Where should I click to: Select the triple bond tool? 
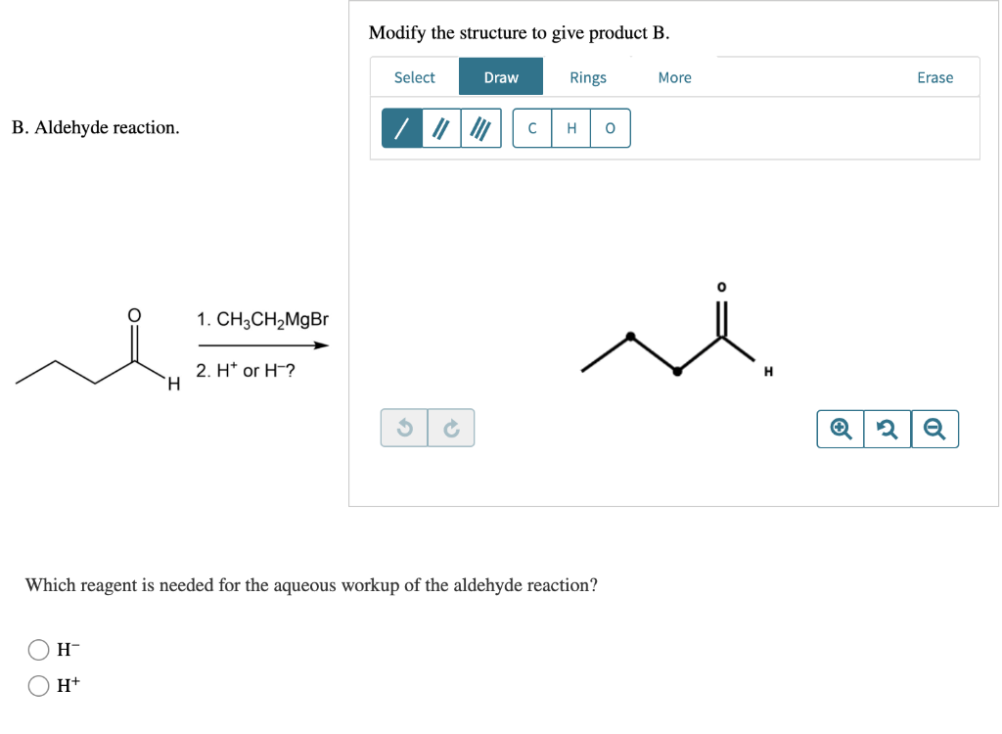pyautogui.click(x=480, y=128)
